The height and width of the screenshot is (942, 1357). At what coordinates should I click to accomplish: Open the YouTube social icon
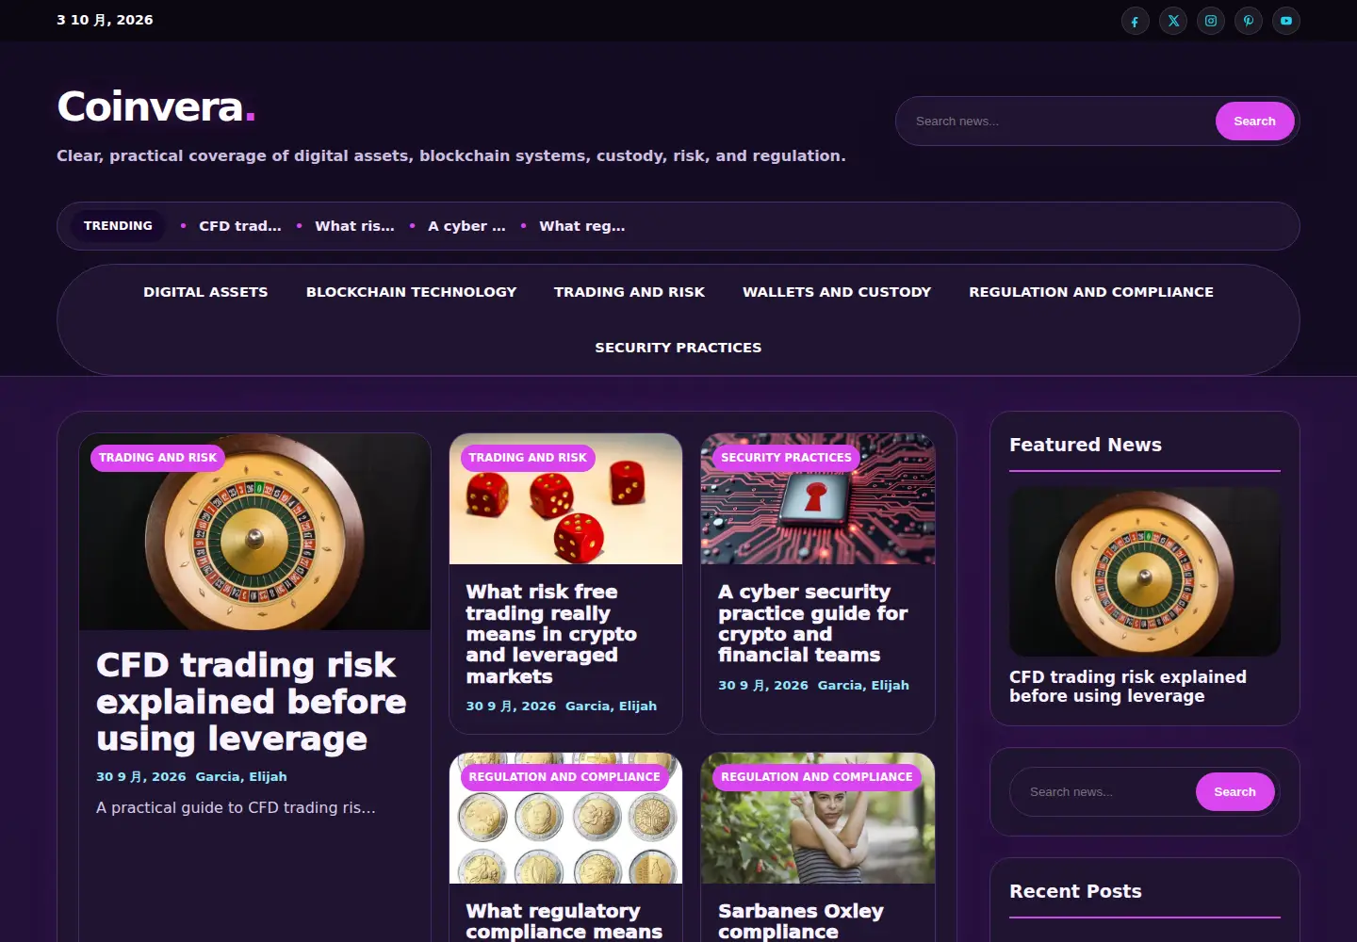coord(1286,21)
